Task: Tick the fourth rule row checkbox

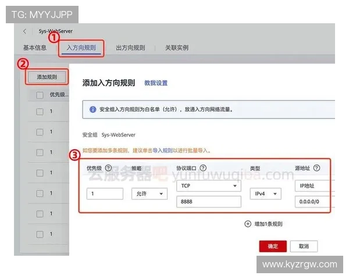Action: point(40,173)
